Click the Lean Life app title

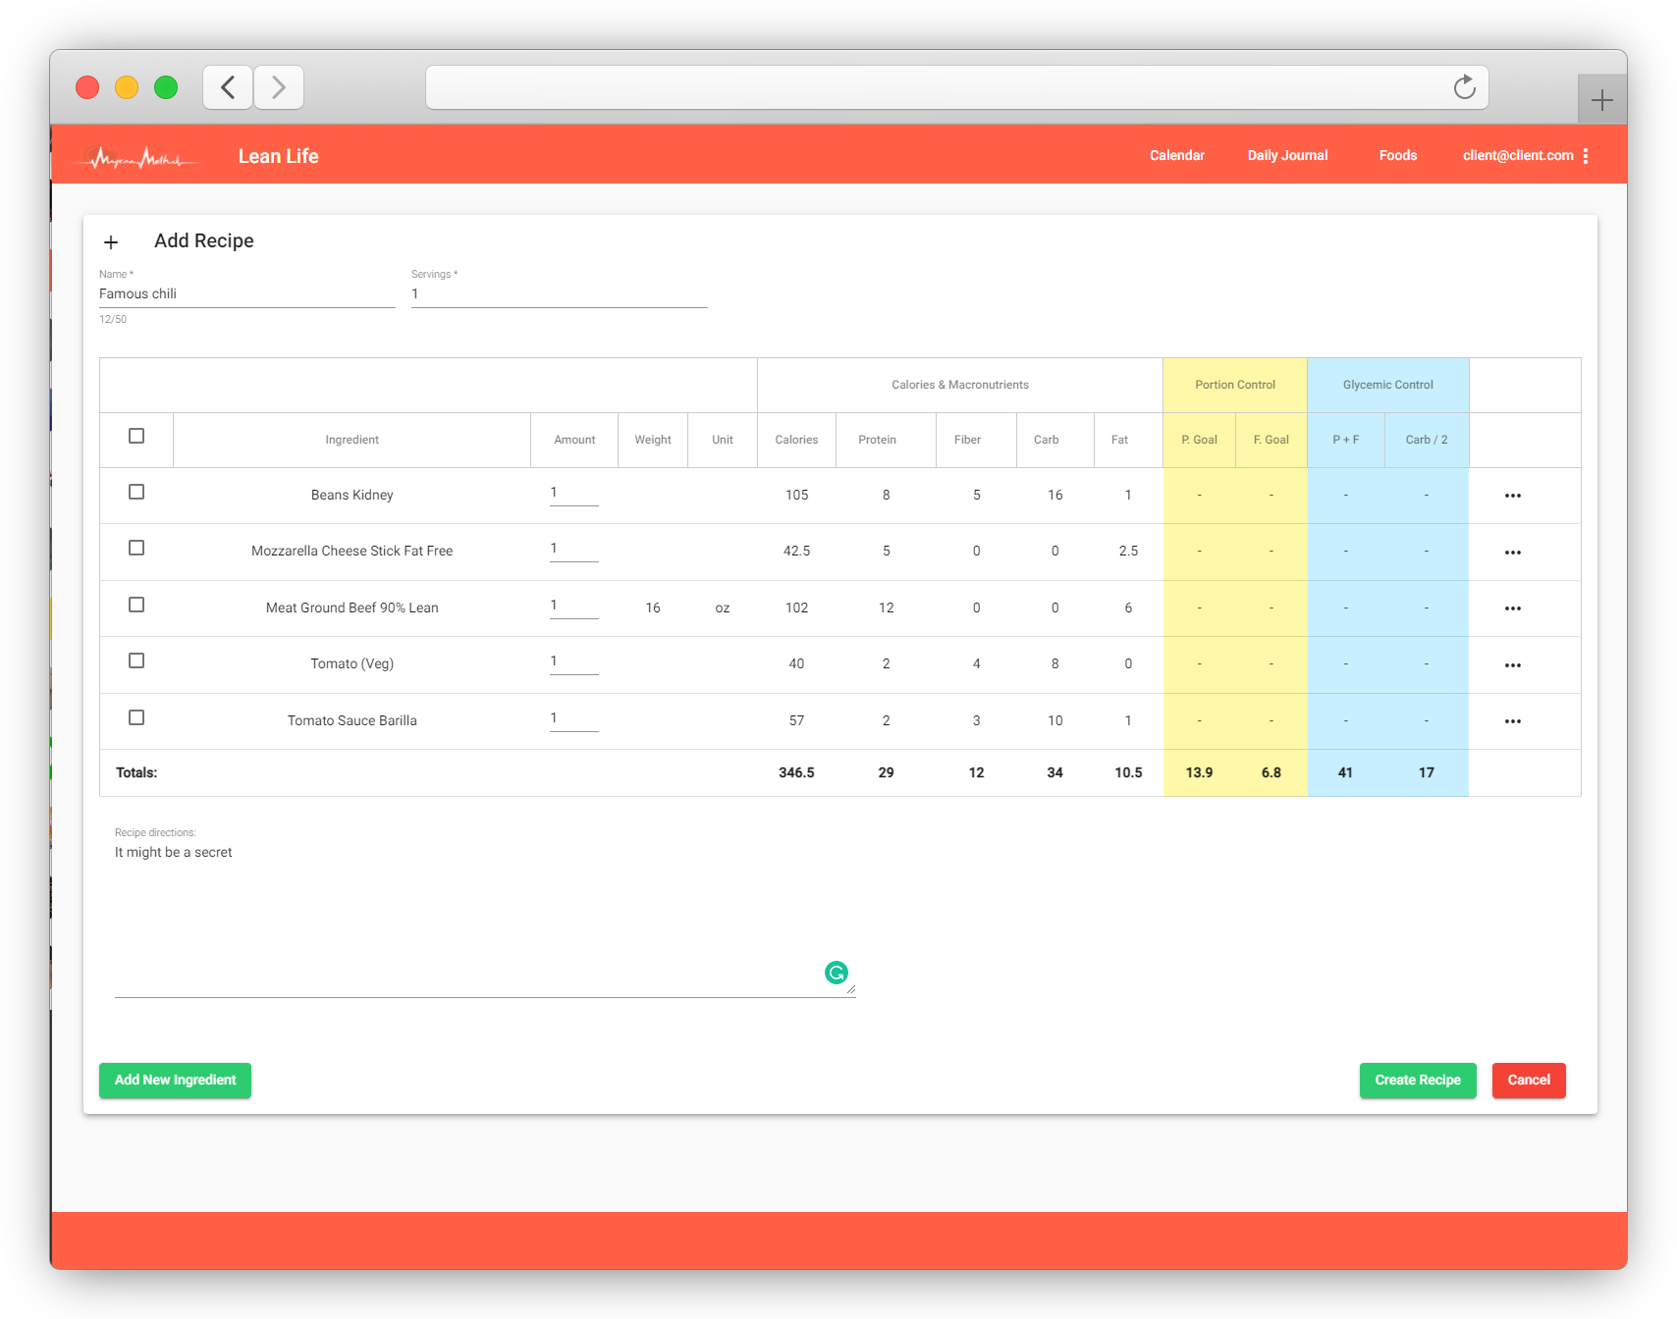tap(278, 156)
